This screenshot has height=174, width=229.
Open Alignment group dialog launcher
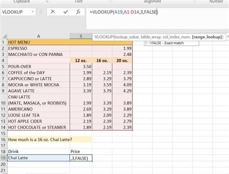[x=195, y=1]
